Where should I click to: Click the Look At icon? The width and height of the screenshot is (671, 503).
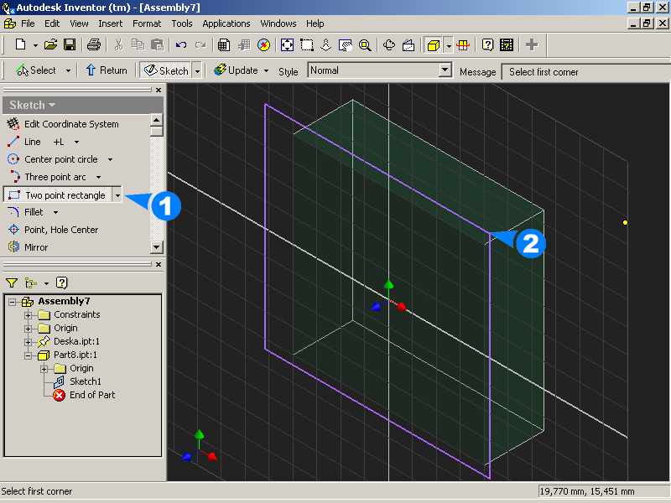click(408, 44)
